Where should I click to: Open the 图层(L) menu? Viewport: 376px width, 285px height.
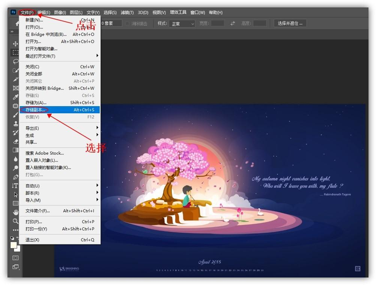pyautogui.click(x=76, y=12)
